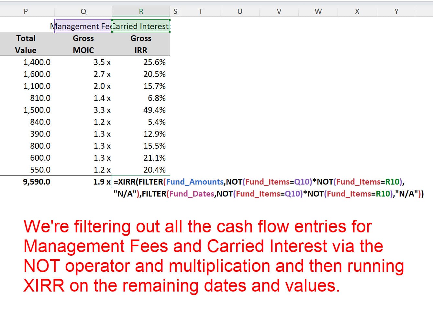Select the Gross MOIC header cell
Image resolution: width=433 pixels, height=309 pixels.
click(x=83, y=44)
